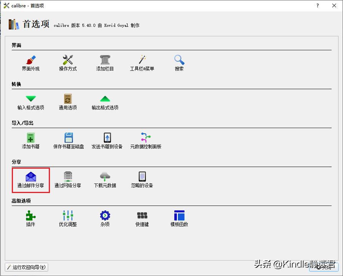
Task: Open help with the ? button
Action: point(317,5)
